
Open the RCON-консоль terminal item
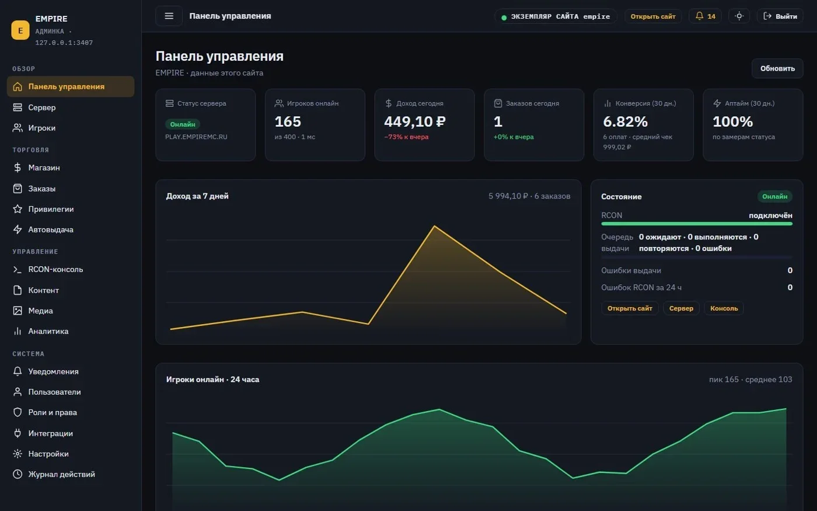click(x=71, y=269)
